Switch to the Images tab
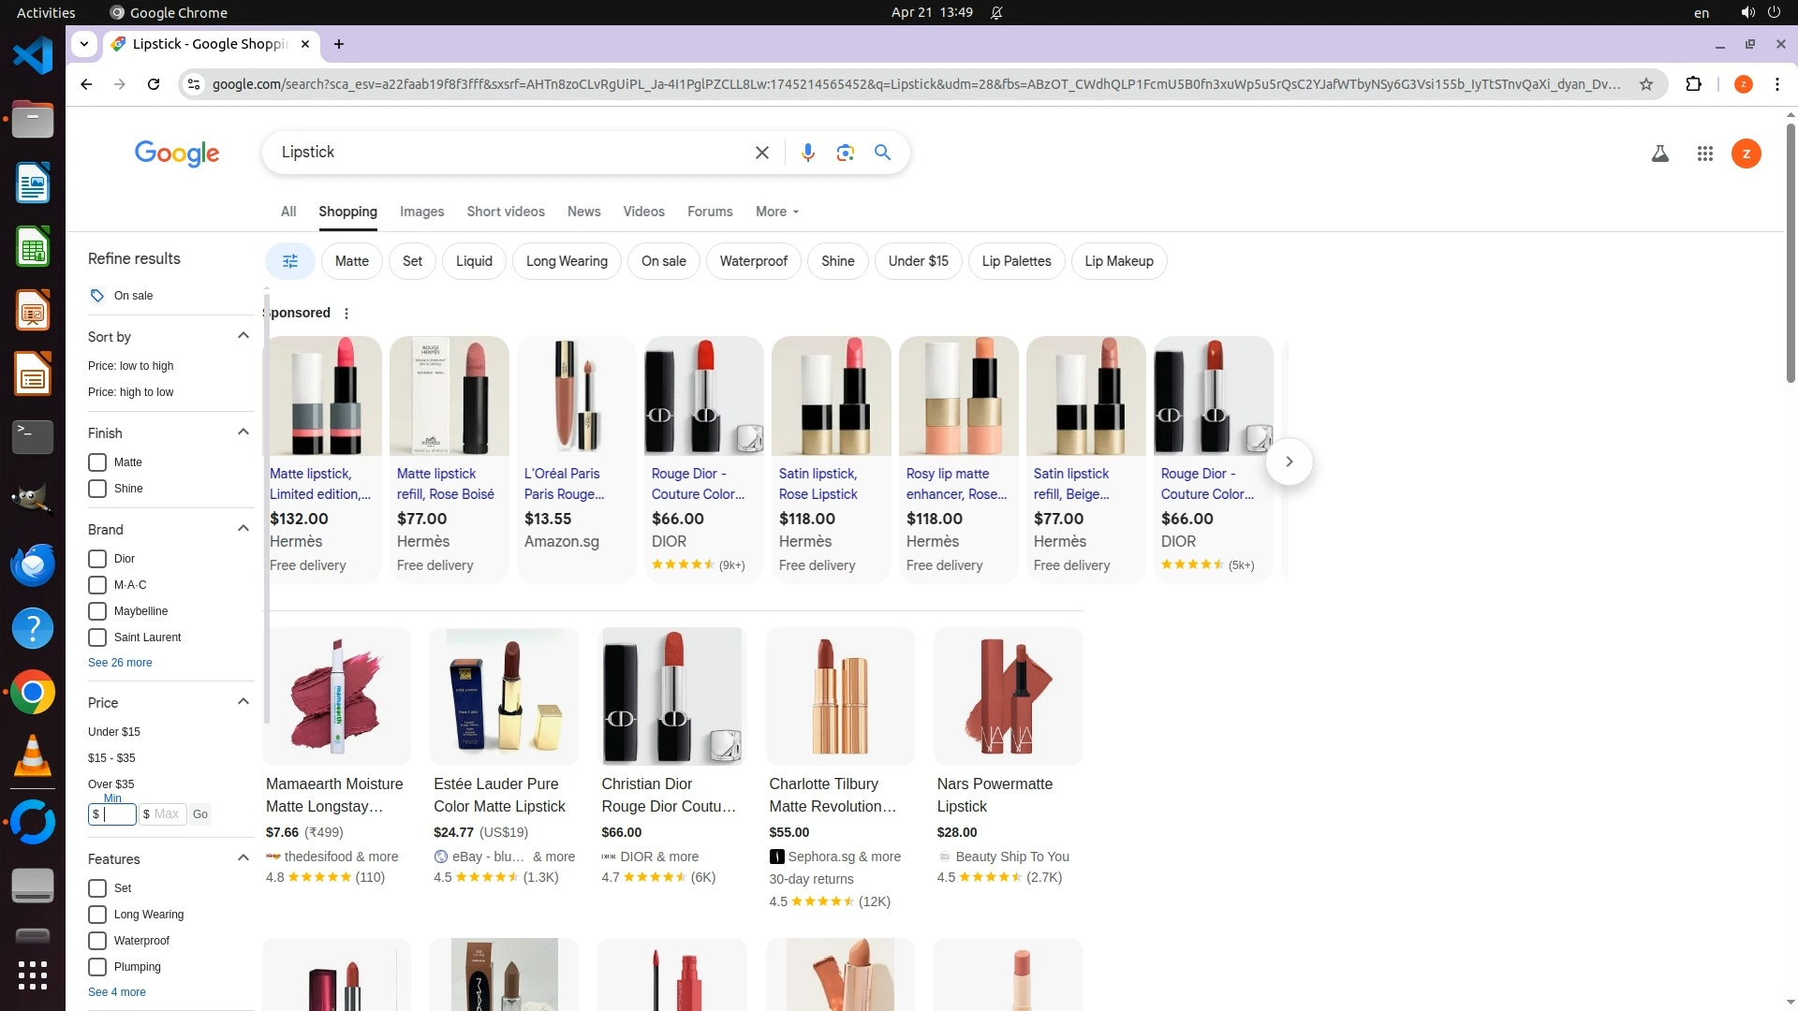The image size is (1798, 1011). coord(421,212)
